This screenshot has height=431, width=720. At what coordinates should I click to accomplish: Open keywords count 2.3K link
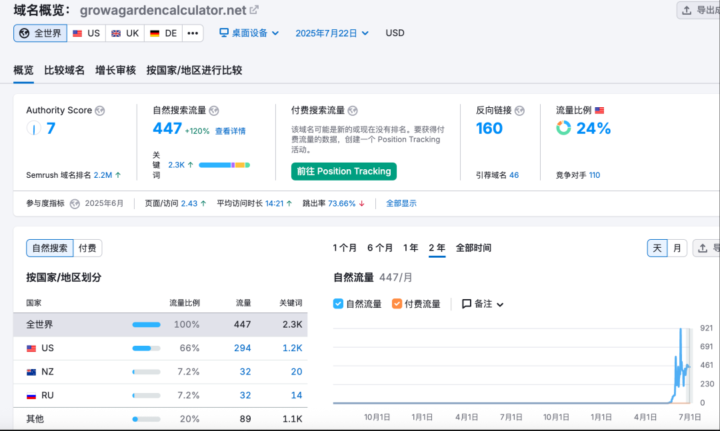tap(176, 165)
